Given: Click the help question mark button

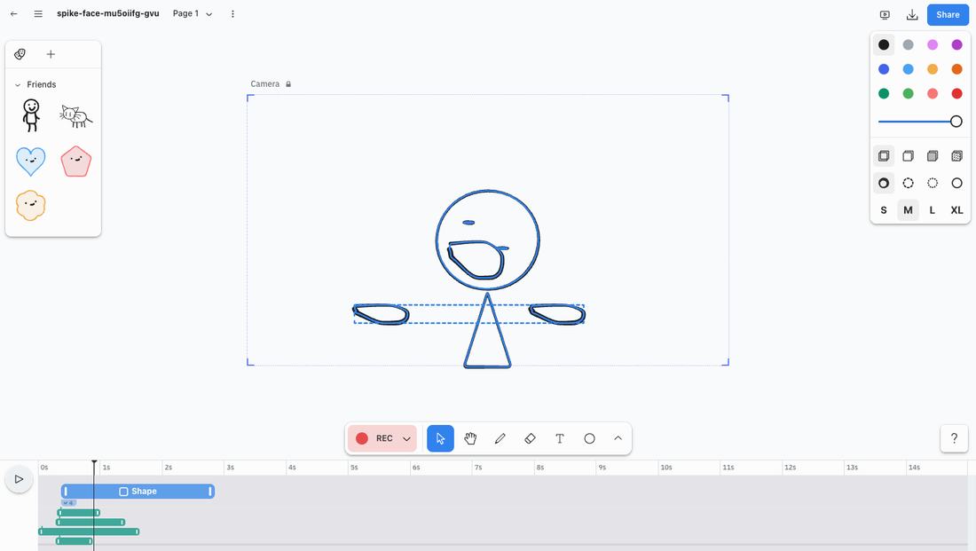Looking at the screenshot, I should [954, 438].
